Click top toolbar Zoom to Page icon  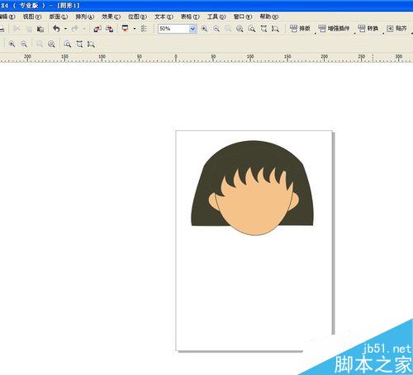[251, 29]
